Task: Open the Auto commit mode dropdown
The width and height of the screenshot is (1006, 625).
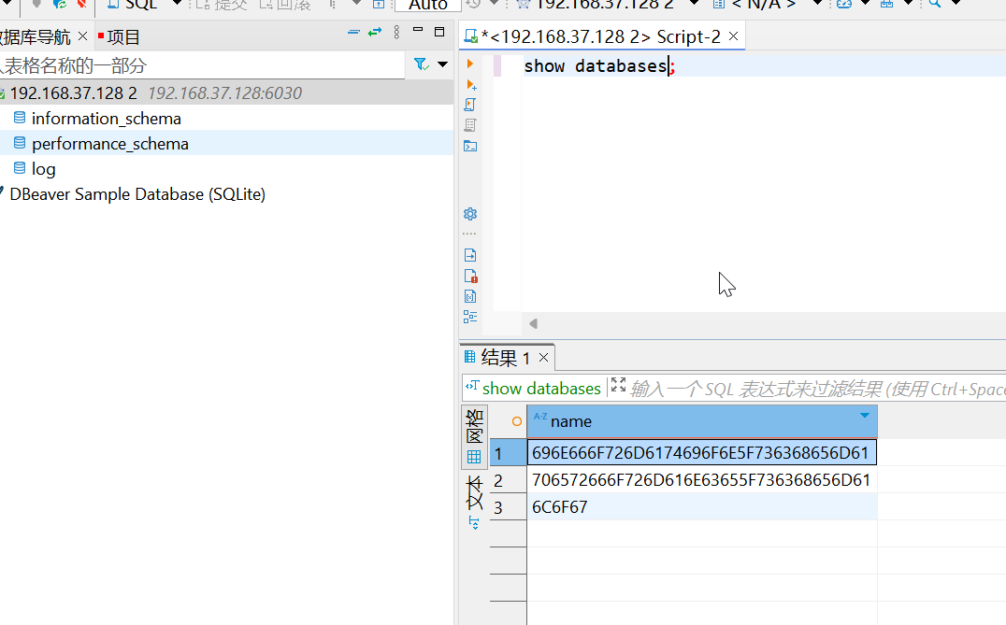Action: [x=428, y=5]
